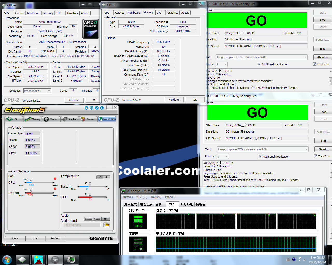Click Validate in the left CPU-Z window
The width and height of the screenshot is (332, 265).
pyautogui.click(x=74, y=100)
